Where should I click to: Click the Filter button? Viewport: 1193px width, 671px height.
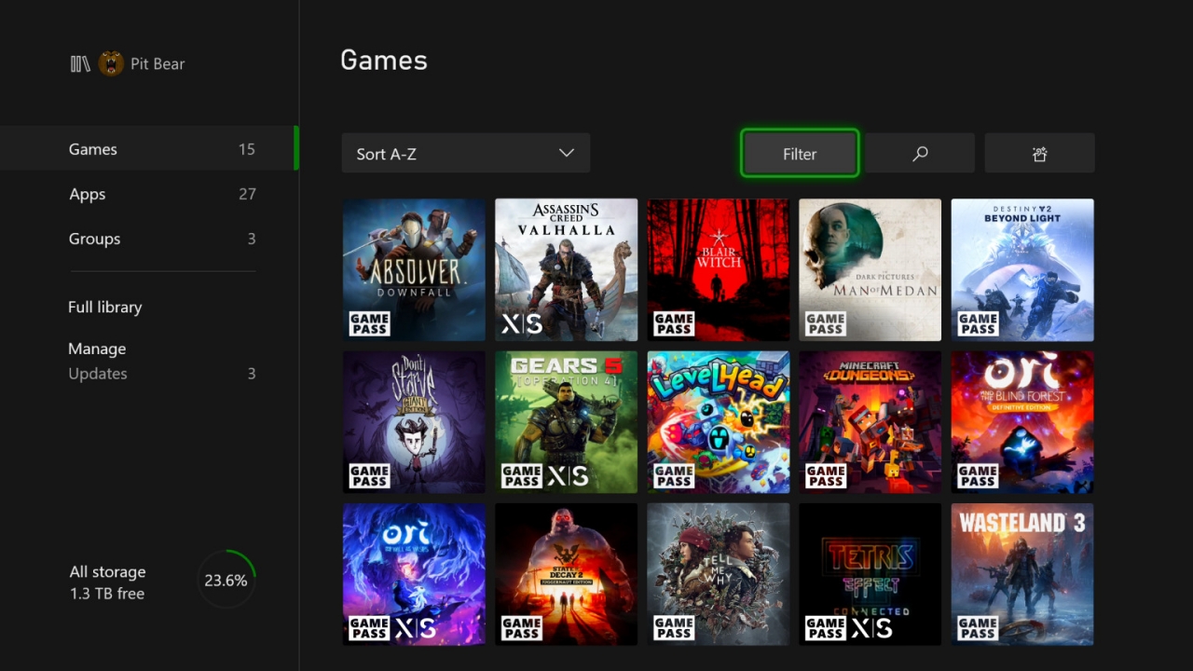pyautogui.click(x=800, y=154)
